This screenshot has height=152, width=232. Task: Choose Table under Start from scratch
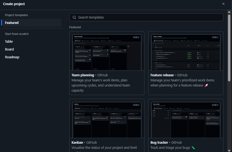[9, 42]
